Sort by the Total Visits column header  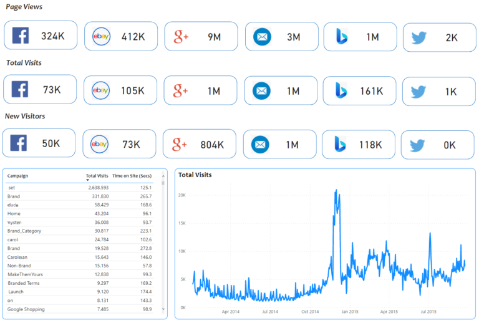(97, 176)
